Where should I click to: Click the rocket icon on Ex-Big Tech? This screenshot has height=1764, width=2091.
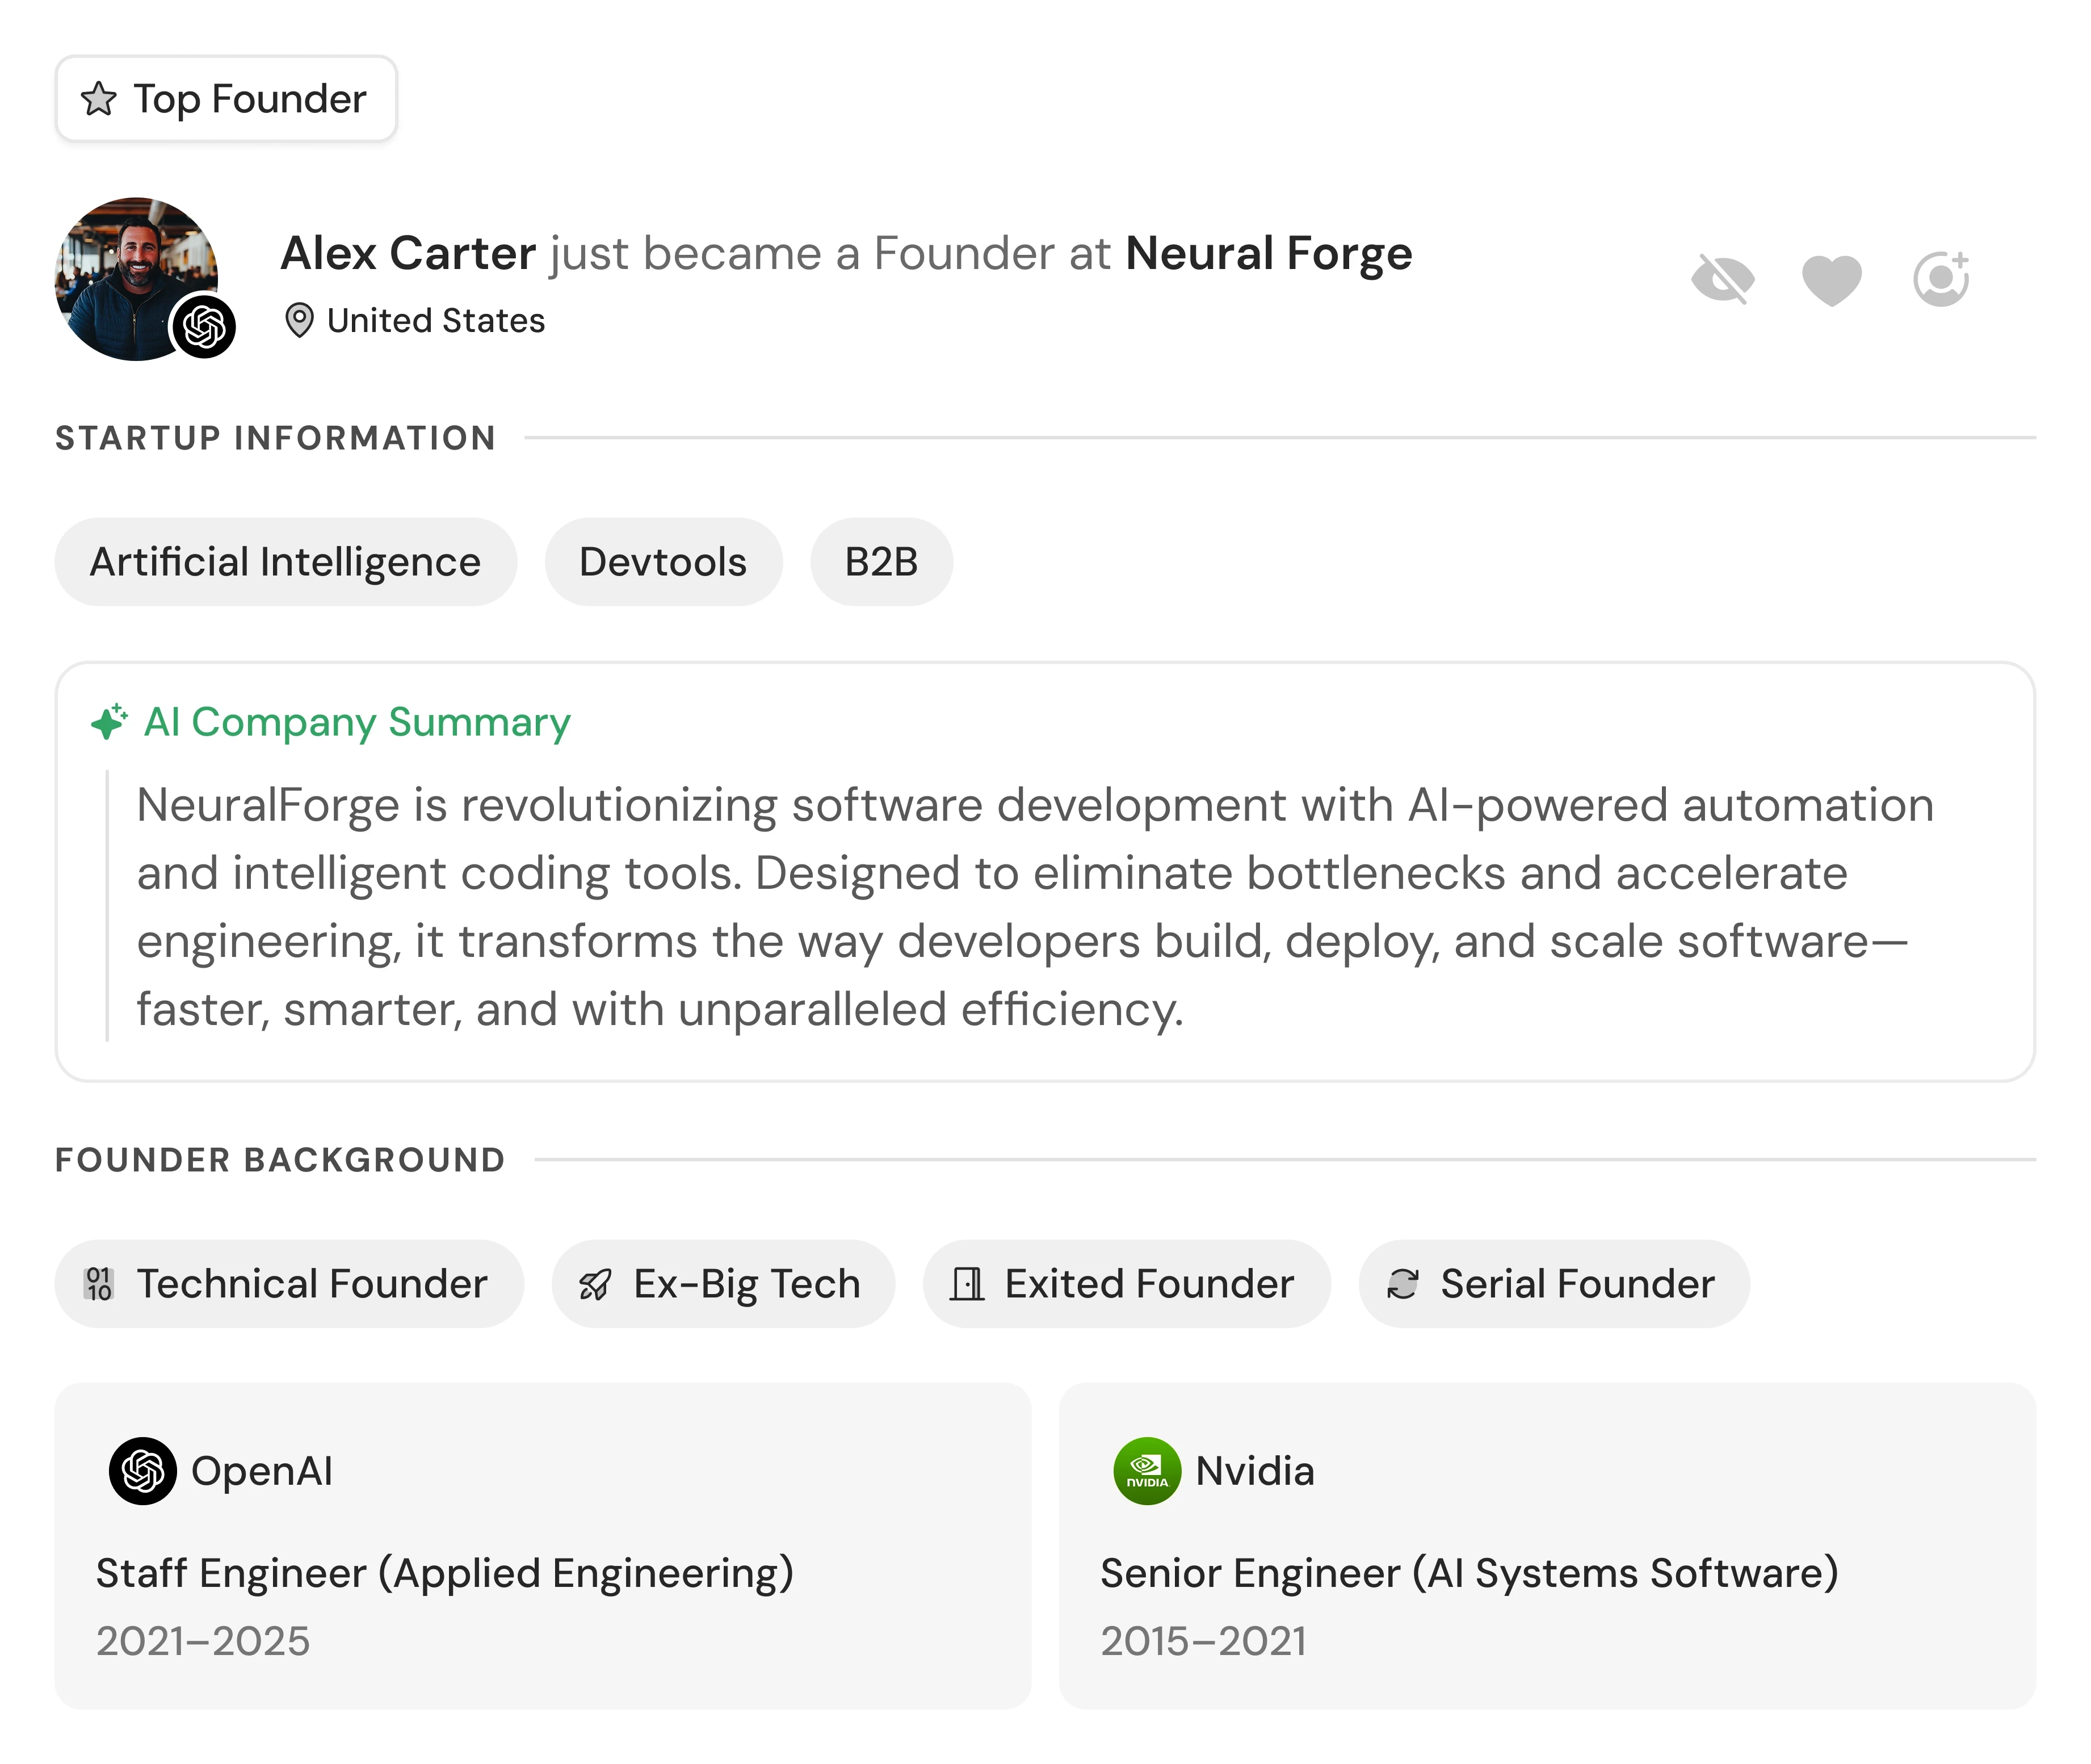(595, 1284)
